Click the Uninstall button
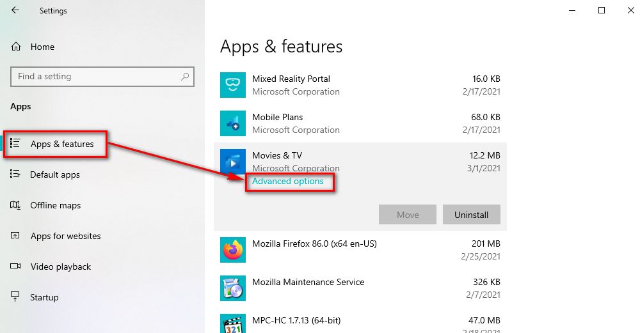This screenshot has height=333, width=640. coord(472,214)
